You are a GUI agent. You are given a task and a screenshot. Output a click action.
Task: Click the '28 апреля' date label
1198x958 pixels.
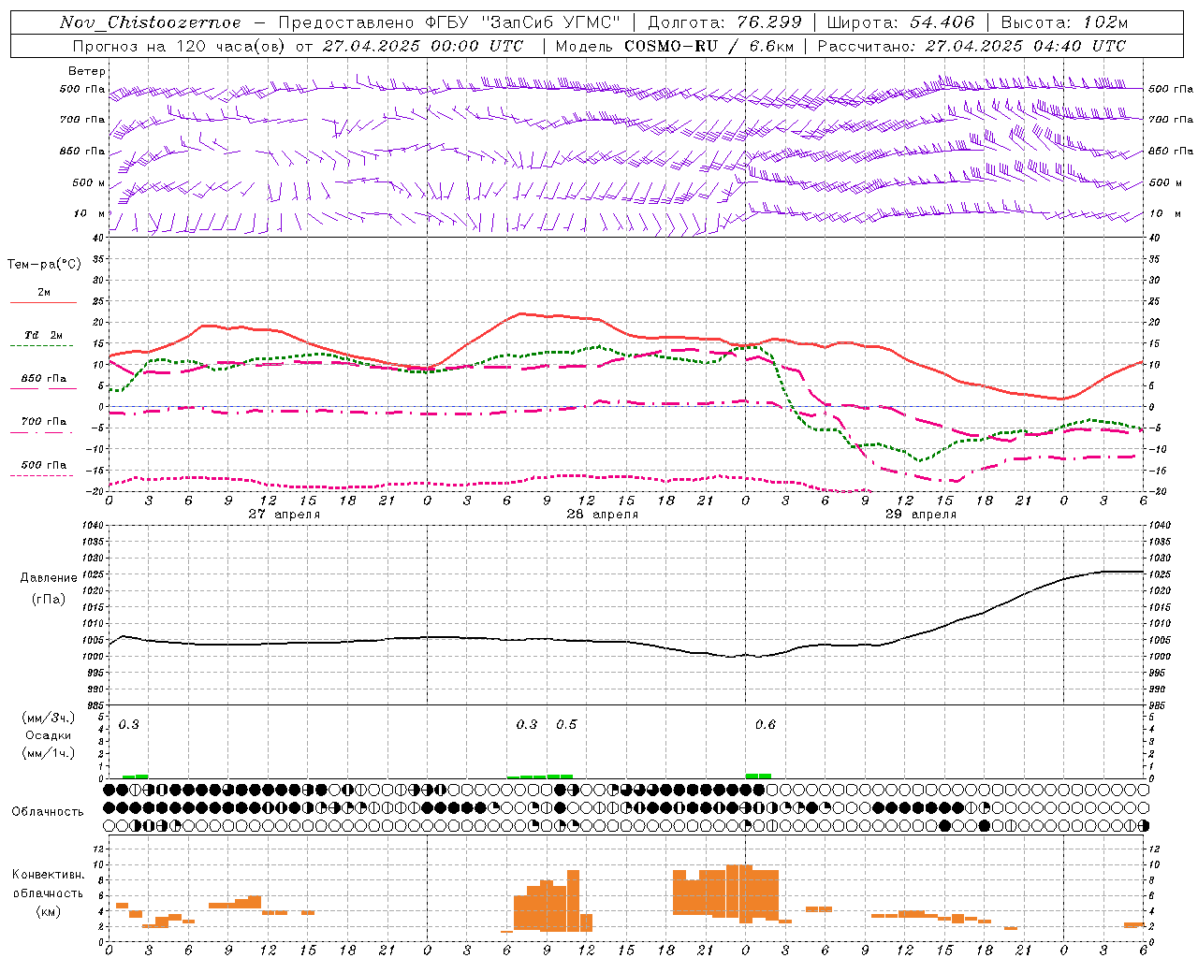602,515
